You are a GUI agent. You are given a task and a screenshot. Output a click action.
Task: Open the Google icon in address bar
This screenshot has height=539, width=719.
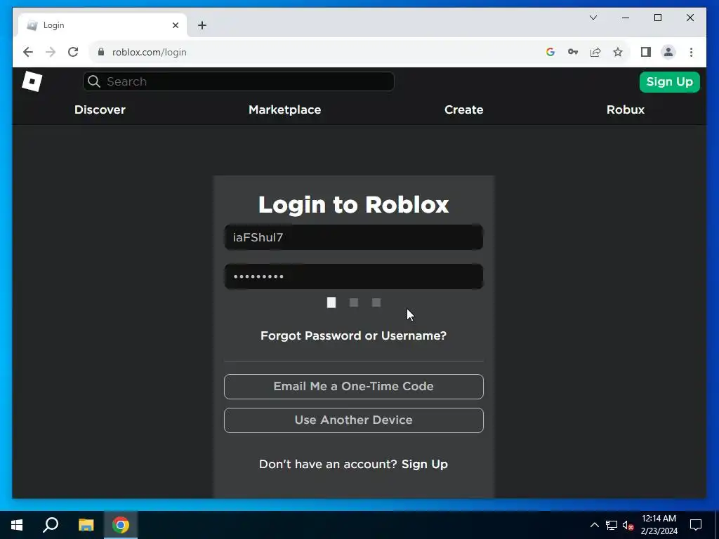550,52
